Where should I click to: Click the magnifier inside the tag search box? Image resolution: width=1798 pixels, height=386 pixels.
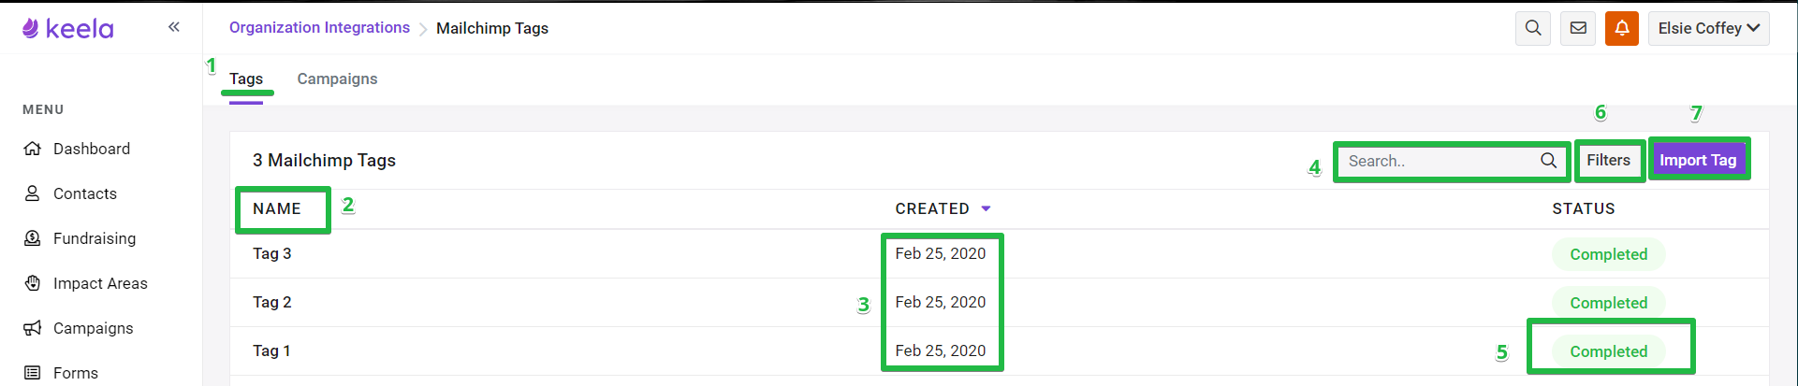1549,161
